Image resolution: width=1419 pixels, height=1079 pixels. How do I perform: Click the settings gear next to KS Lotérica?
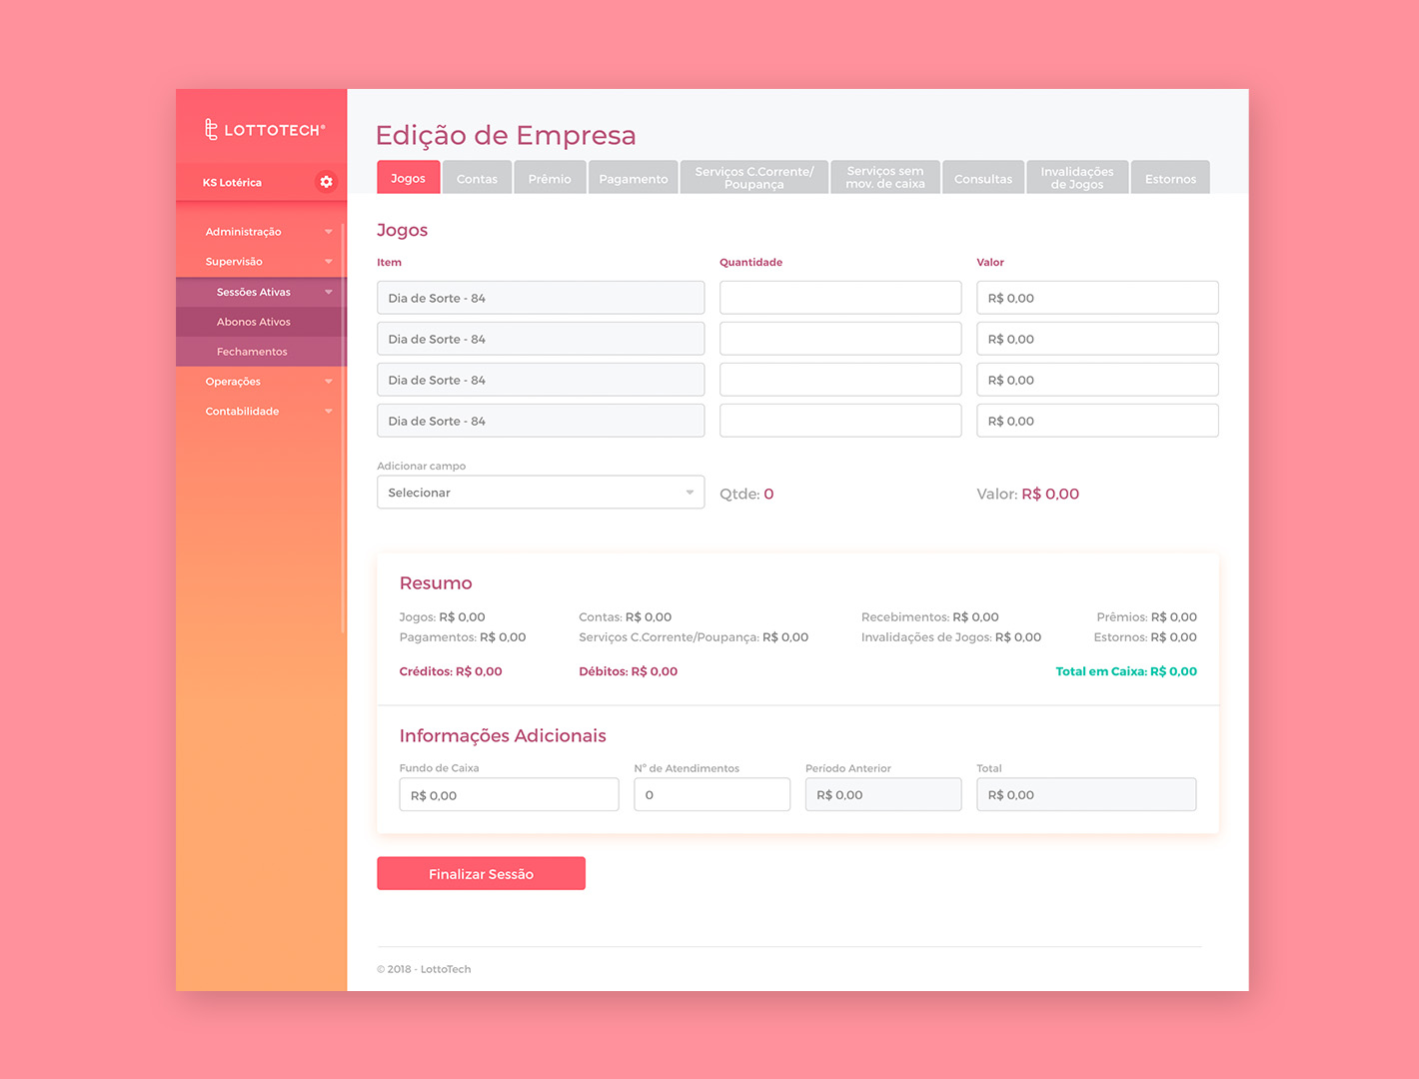point(326,182)
